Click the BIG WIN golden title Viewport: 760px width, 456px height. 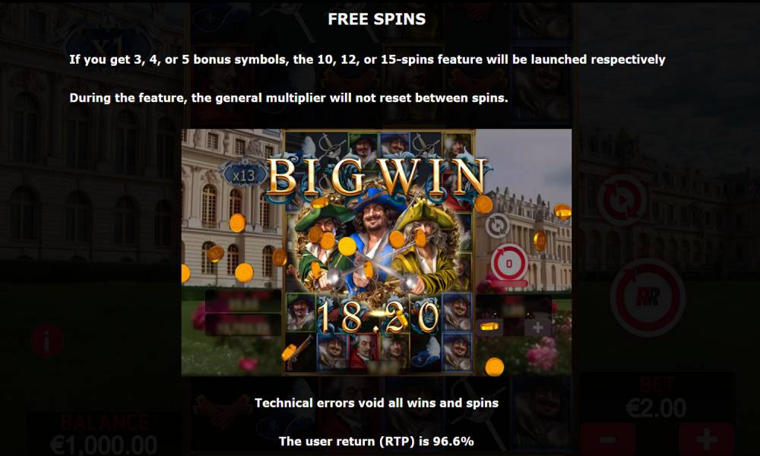point(377,177)
